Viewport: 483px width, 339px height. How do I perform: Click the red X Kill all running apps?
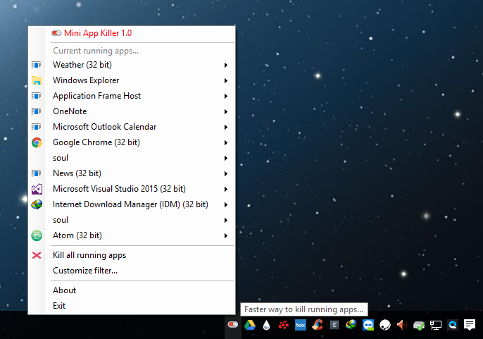pyautogui.click(x=37, y=255)
